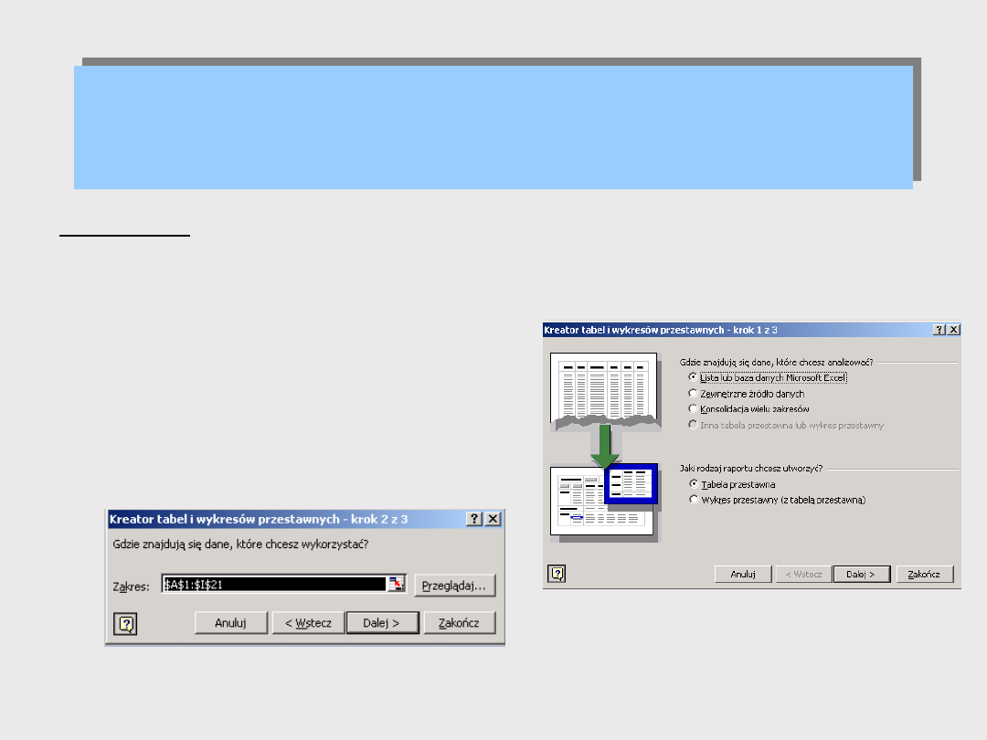
Task: Close the step 1 of 3 wizard dialog
Action: pyautogui.click(x=953, y=329)
